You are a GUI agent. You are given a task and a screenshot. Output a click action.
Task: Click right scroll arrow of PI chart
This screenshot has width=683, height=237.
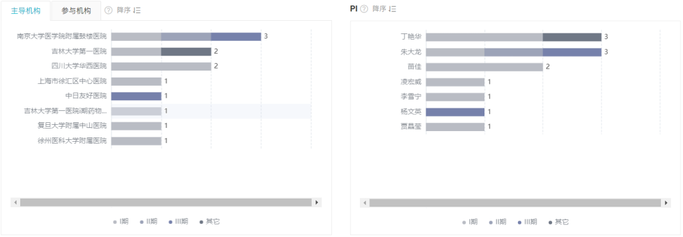(666, 203)
